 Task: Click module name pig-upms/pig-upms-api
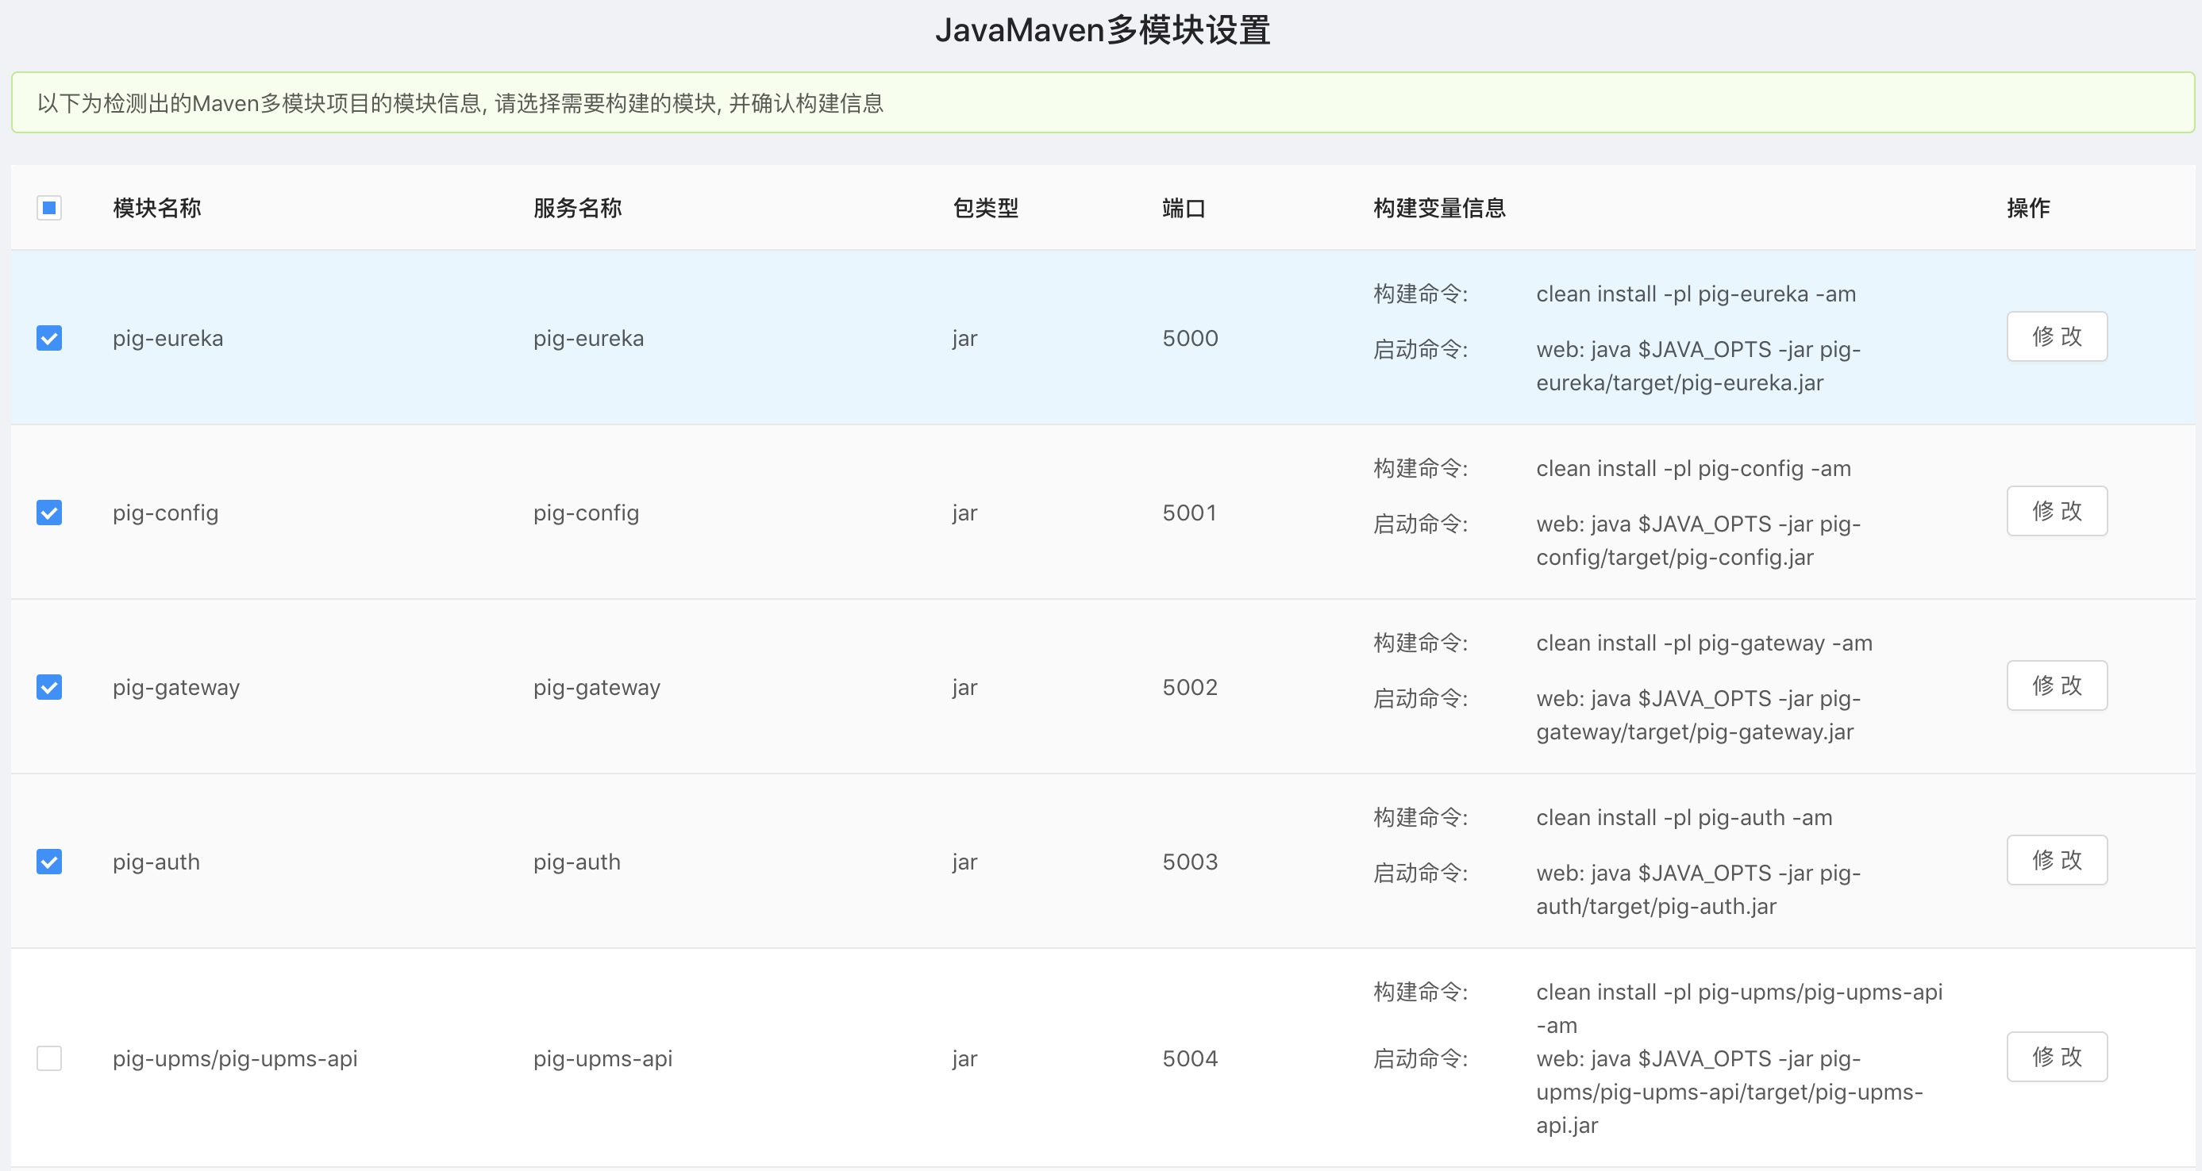coord(235,1059)
